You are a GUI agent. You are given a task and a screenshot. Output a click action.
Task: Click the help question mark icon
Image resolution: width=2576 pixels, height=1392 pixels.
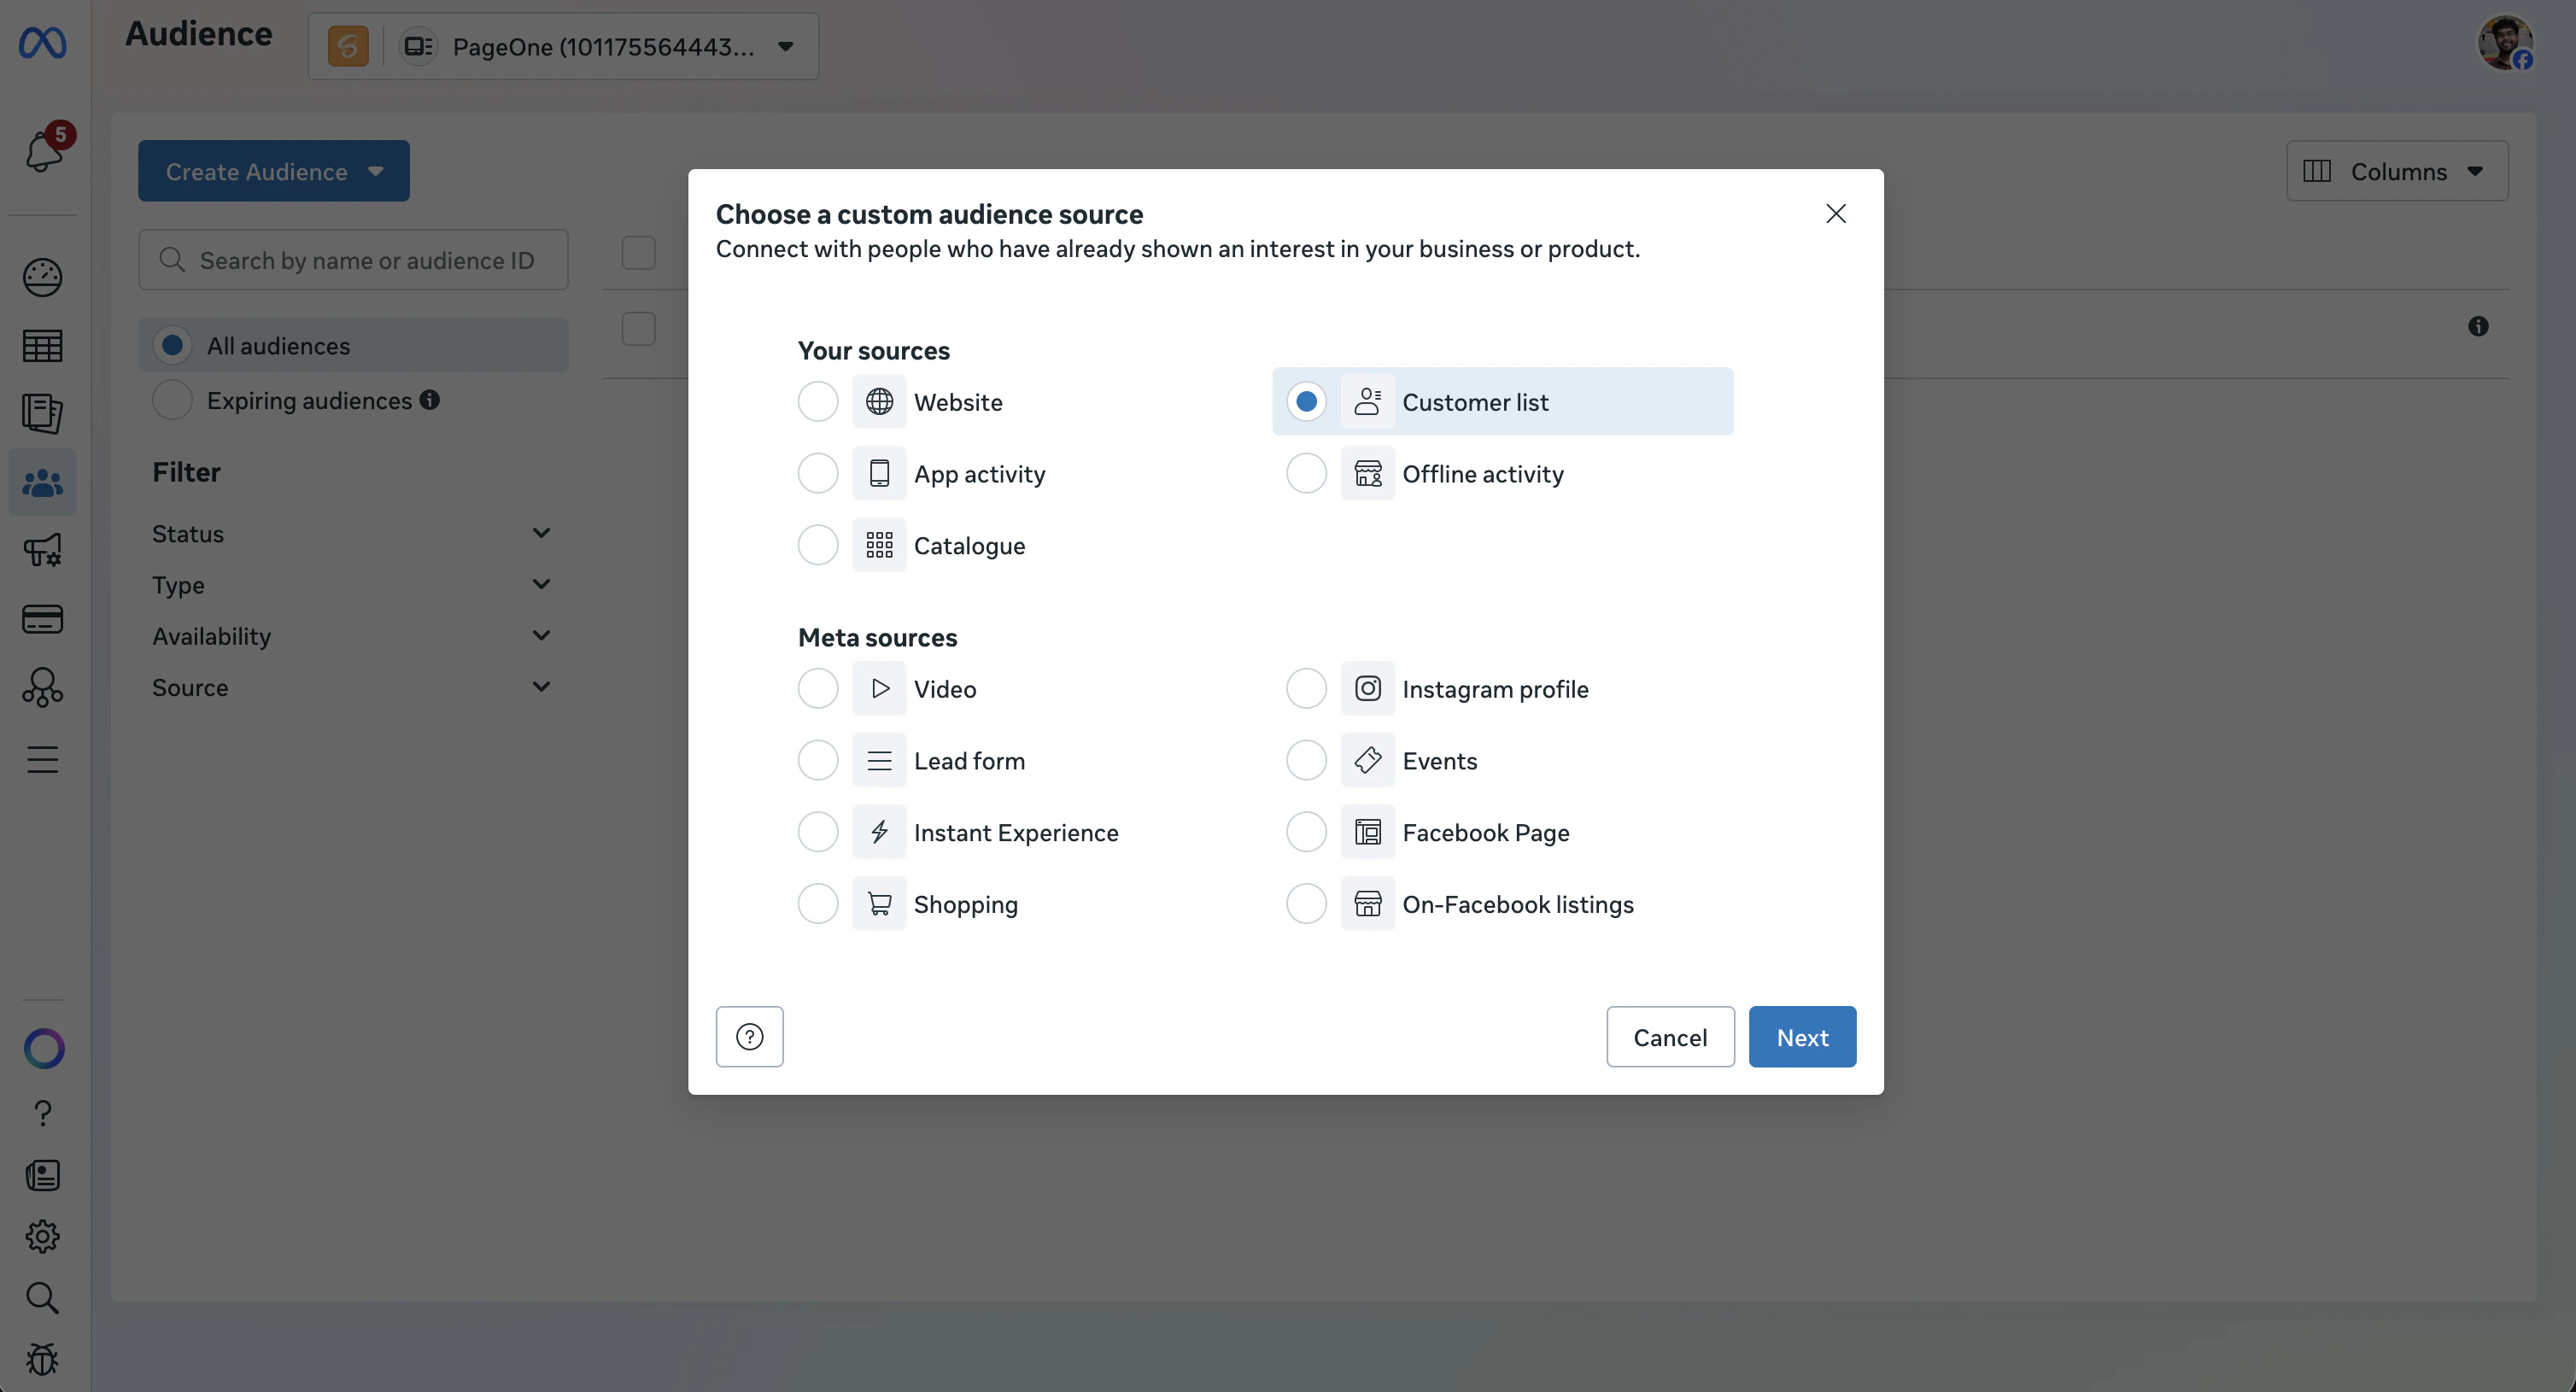click(42, 1112)
